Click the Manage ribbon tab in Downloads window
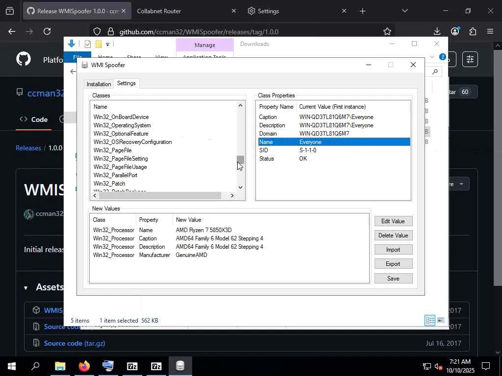This screenshot has height=376, width=502. point(205,45)
